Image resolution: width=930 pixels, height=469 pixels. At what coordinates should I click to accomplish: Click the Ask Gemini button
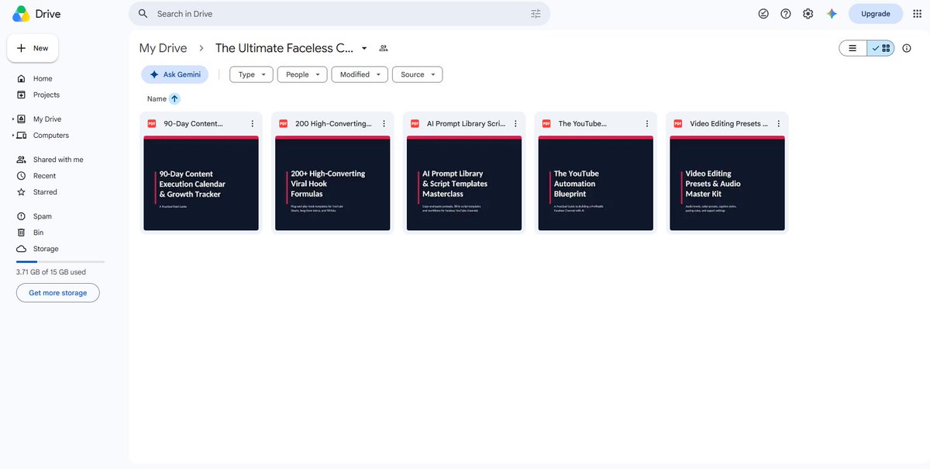(174, 74)
